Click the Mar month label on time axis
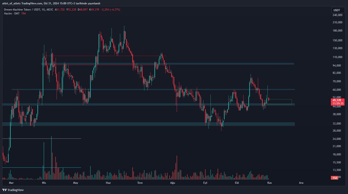This screenshot has height=194, width=348. [11, 183]
